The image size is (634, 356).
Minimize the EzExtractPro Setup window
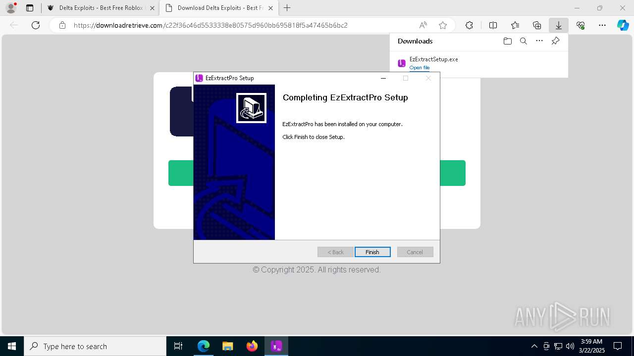tap(383, 78)
